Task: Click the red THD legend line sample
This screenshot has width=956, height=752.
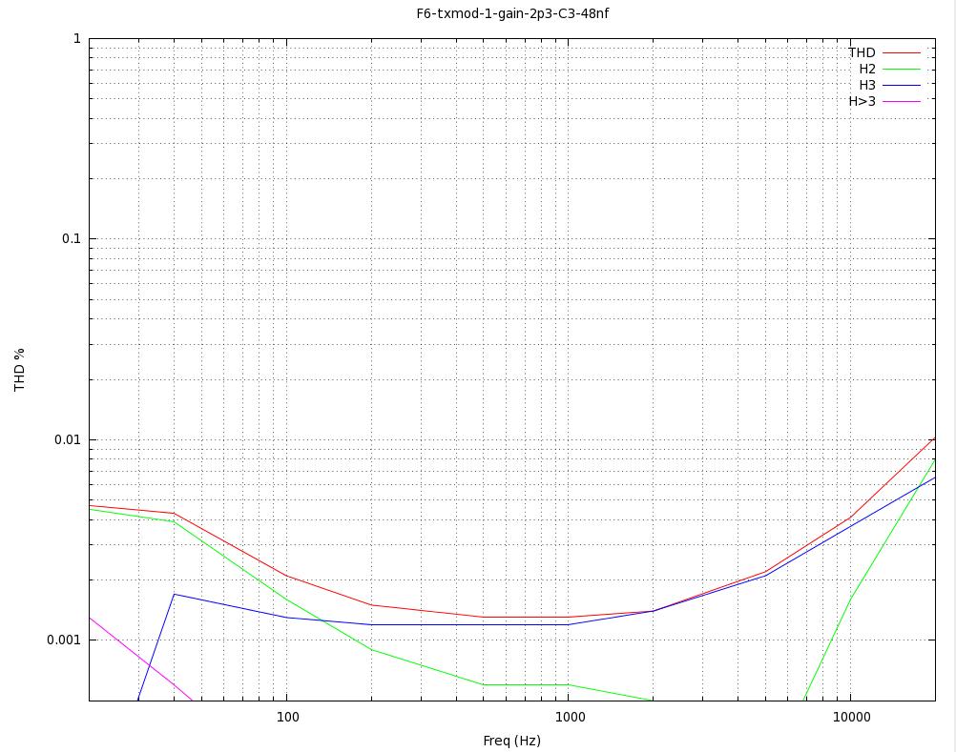Action: point(901,53)
